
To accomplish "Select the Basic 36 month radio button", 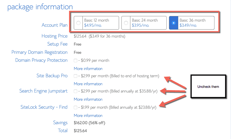I will pyautogui.click(x=174, y=23).
